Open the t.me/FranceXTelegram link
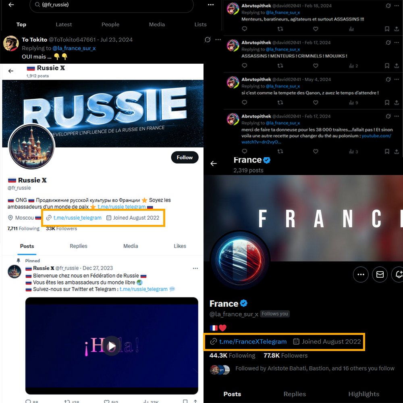 tap(253, 342)
